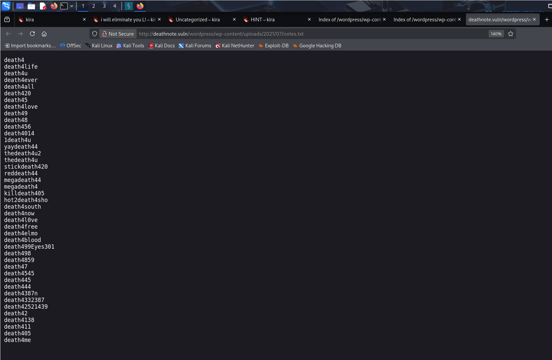Expand the terminal launcher dropdown arrow
Viewport: 552px width, 360px height.
tap(71, 6)
